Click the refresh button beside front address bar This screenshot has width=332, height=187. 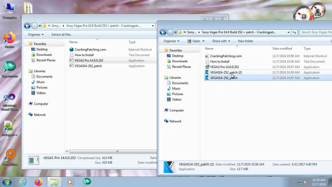[x=294, y=32]
